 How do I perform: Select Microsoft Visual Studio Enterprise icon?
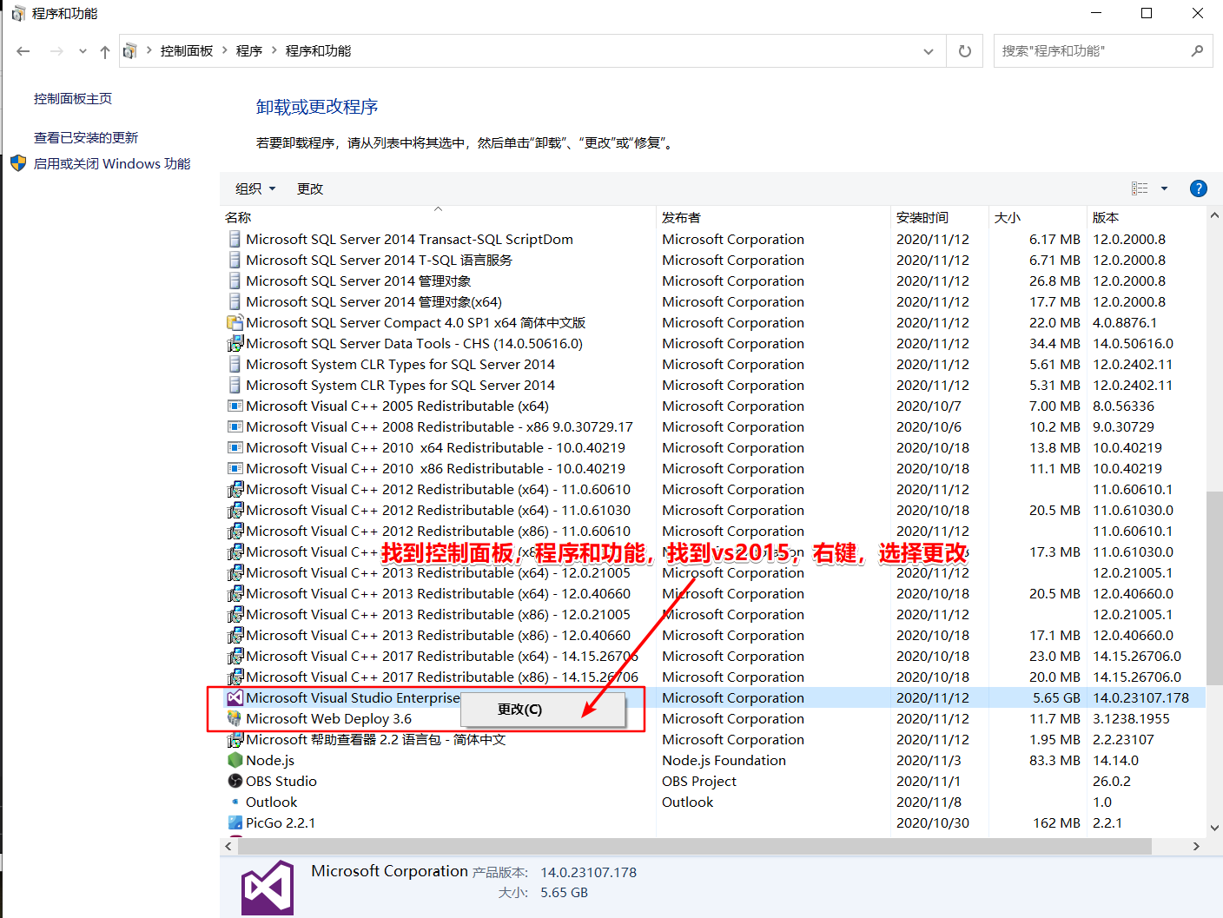(x=235, y=698)
